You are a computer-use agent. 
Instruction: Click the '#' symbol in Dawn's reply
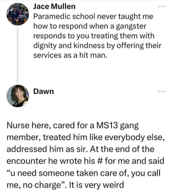[x=100, y=161]
